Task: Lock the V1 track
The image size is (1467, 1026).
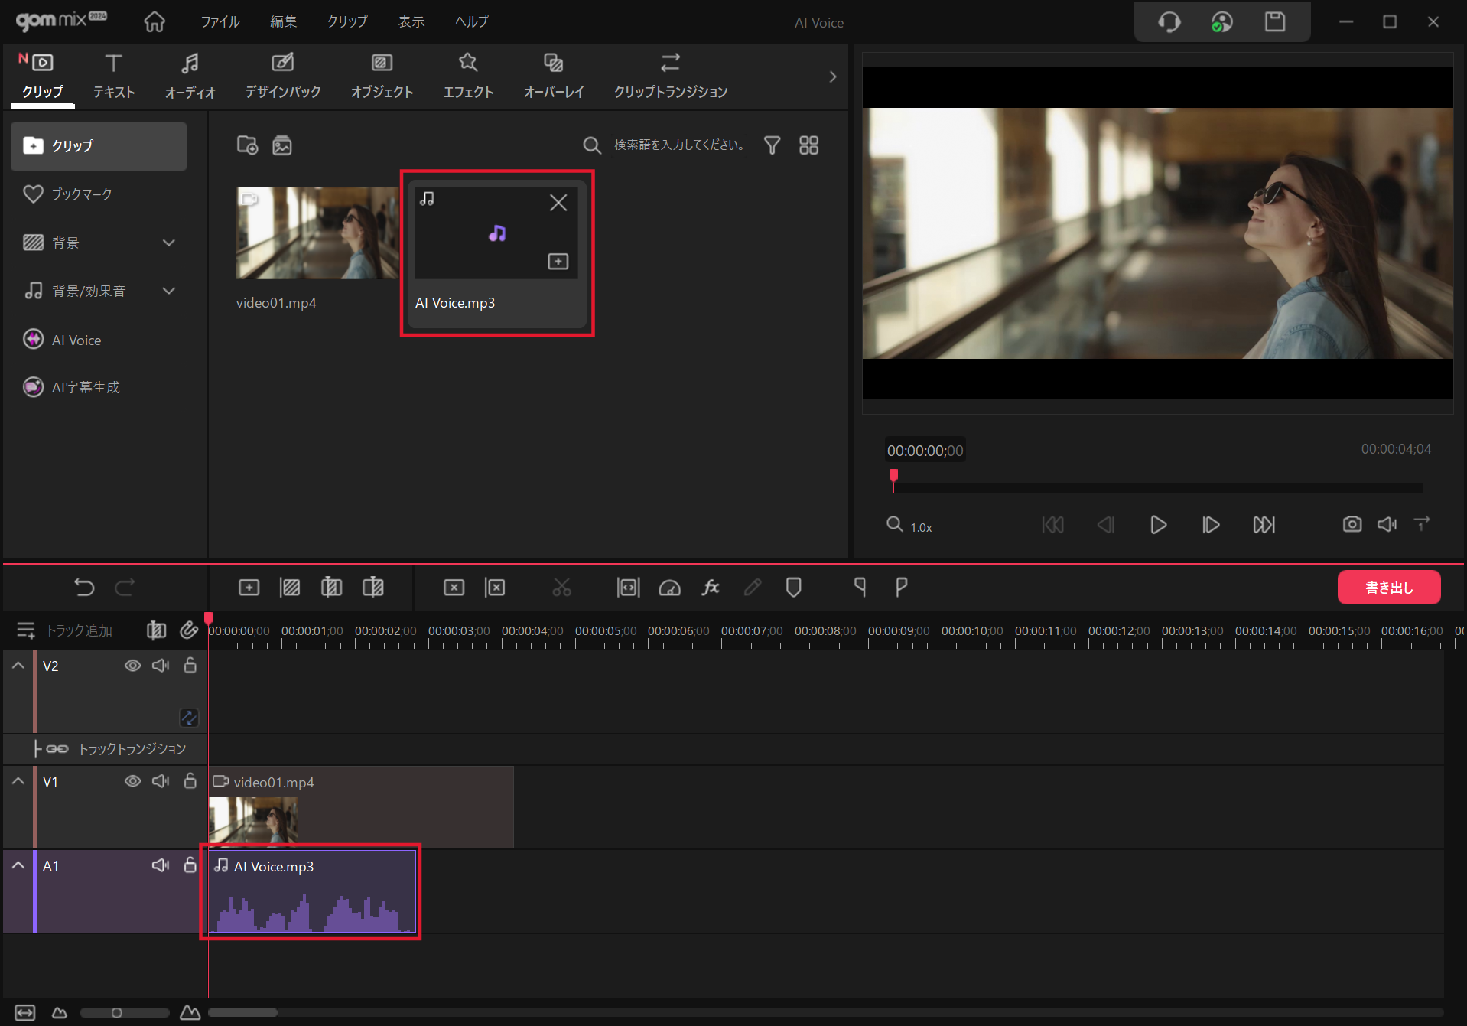Action: click(190, 781)
